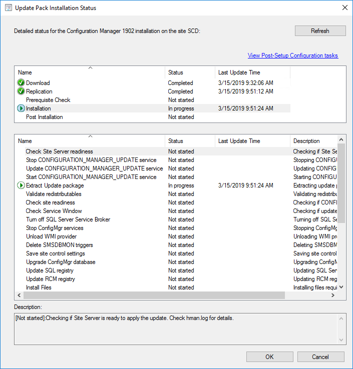Select Delete SMSDBMON triggers step
The image size is (353, 369).
[176, 244]
